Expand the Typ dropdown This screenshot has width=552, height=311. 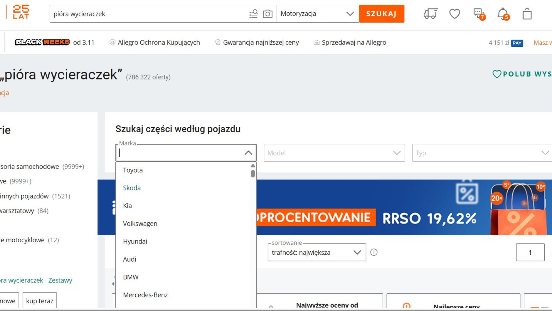[x=482, y=153]
